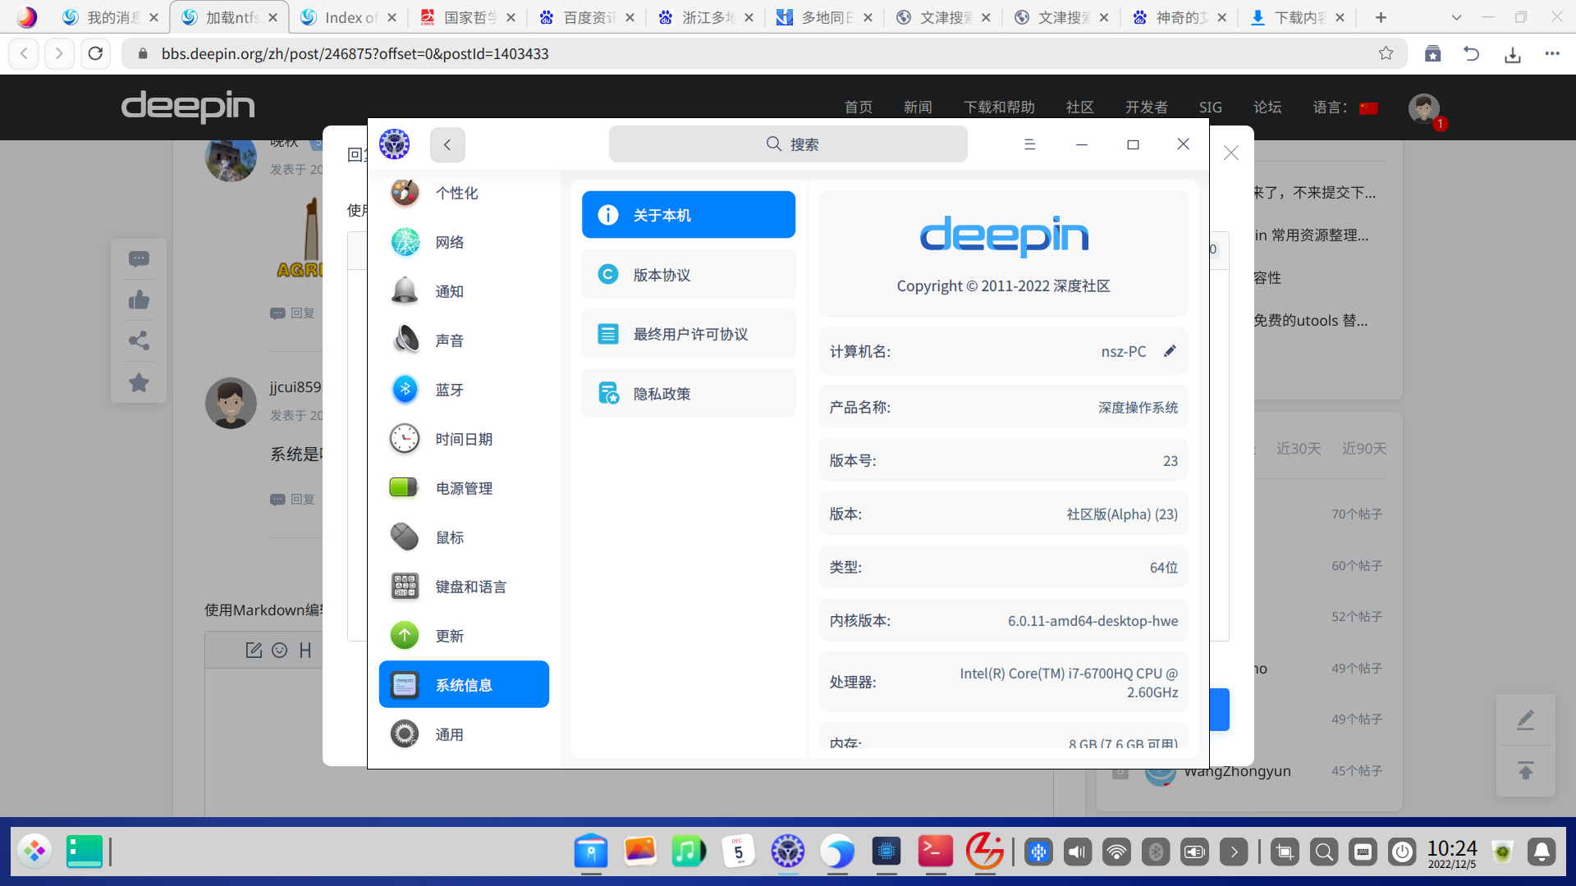Image resolution: width=1576 pixels, height=886 pixels.
Task: Open a new browser tab with plus
Action: [x=1381, y=17]
